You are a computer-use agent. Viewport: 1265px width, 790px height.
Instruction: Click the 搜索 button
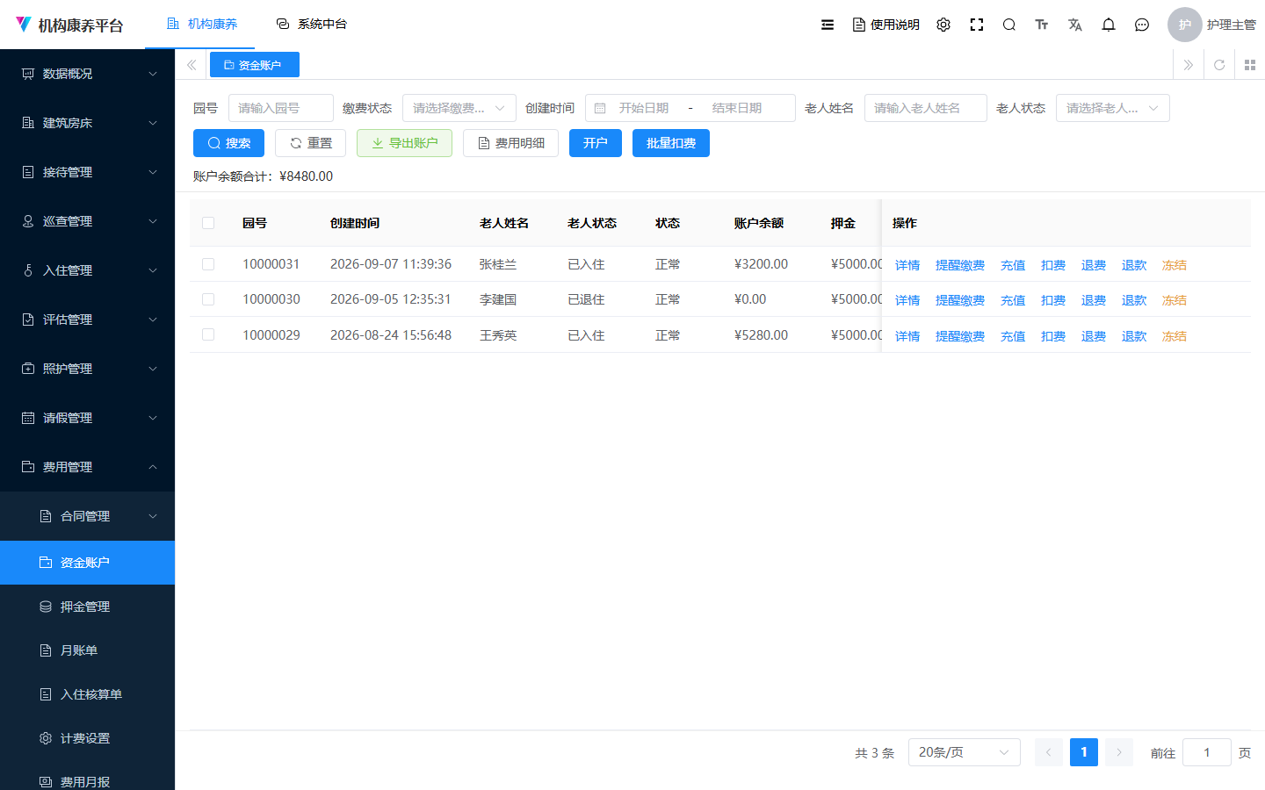point(228,143)
